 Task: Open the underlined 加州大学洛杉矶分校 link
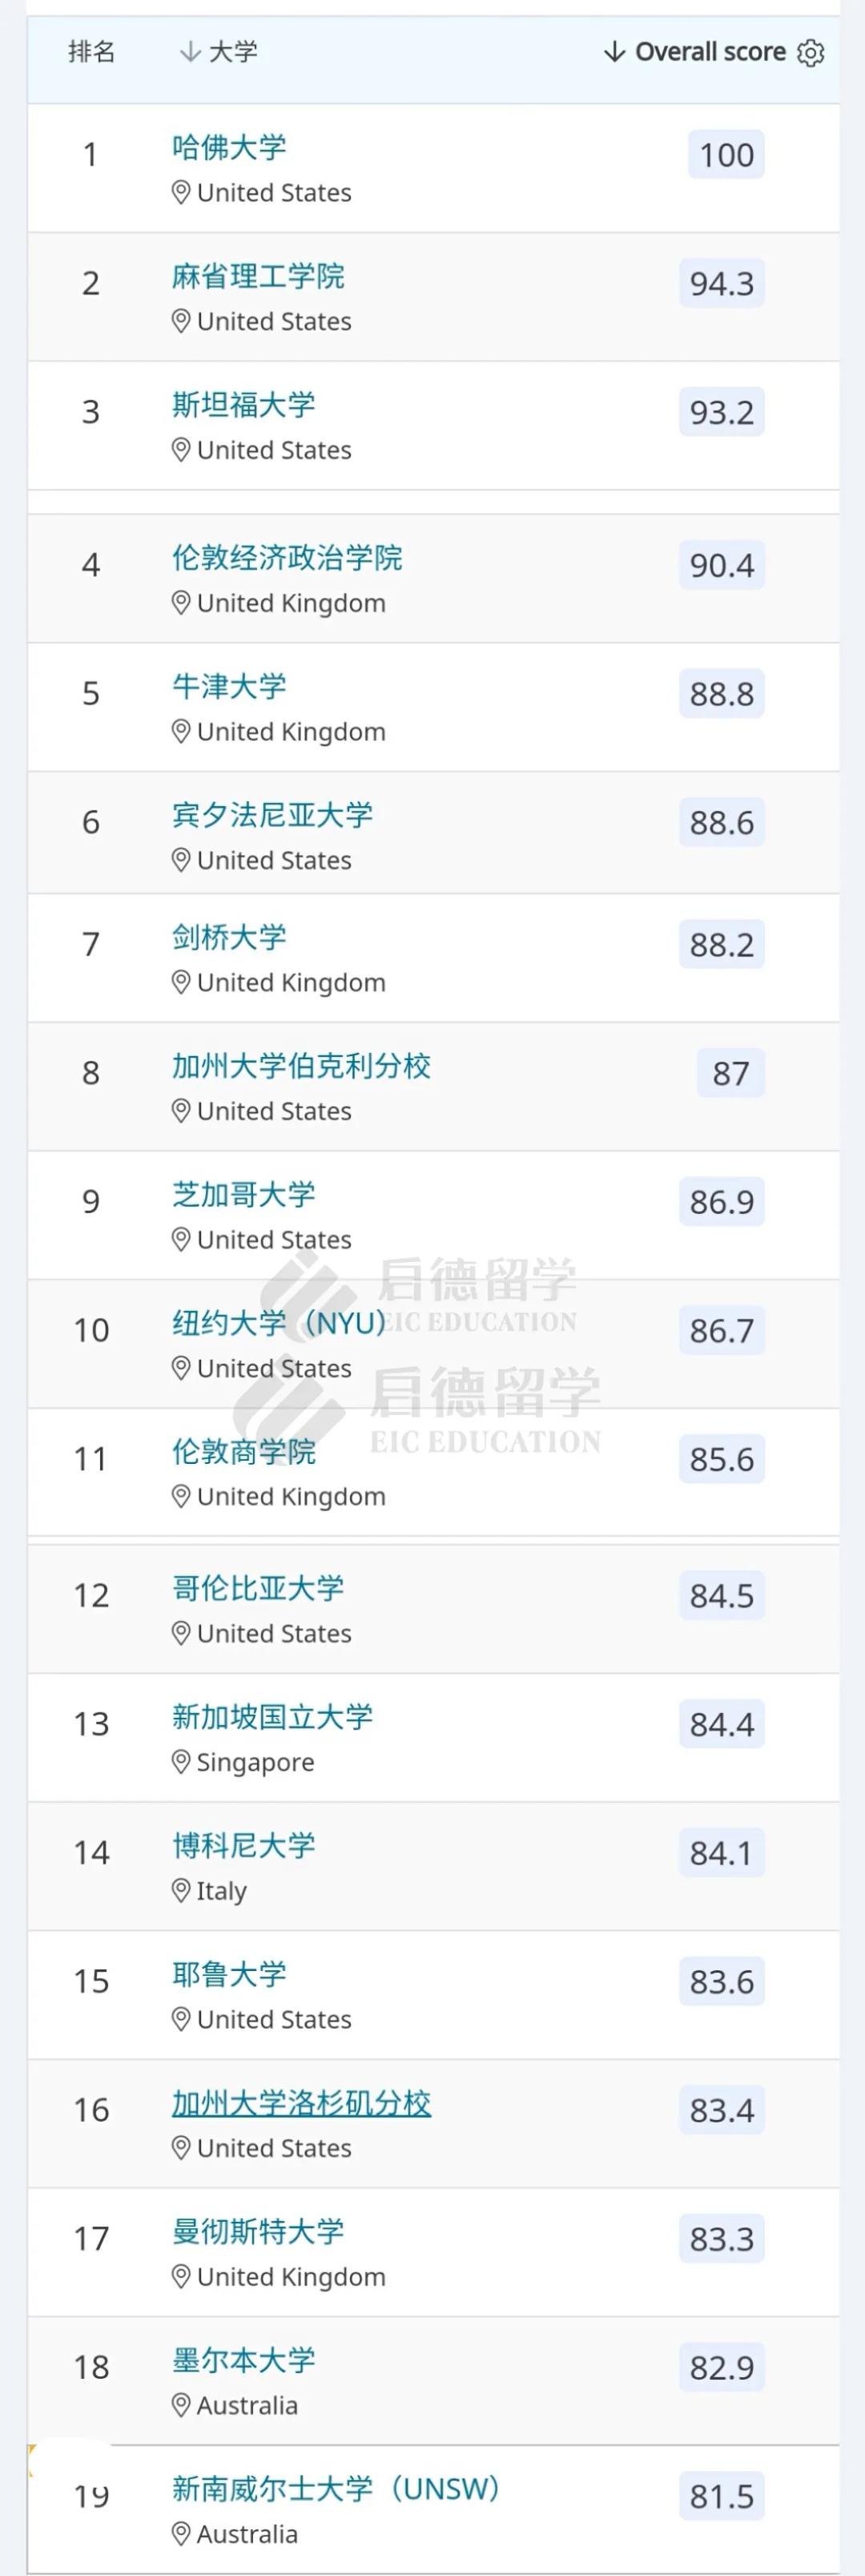[301, 2104]
